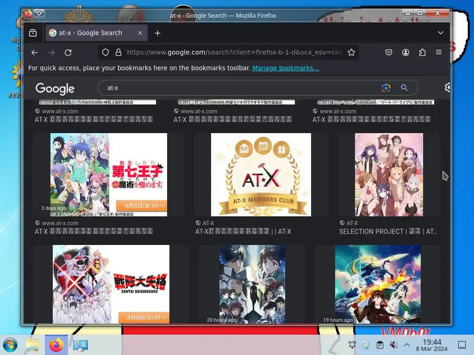Screen dimensions: 474x355
Task: Open the notifications bell in the tray
Action: coord(352,345)
